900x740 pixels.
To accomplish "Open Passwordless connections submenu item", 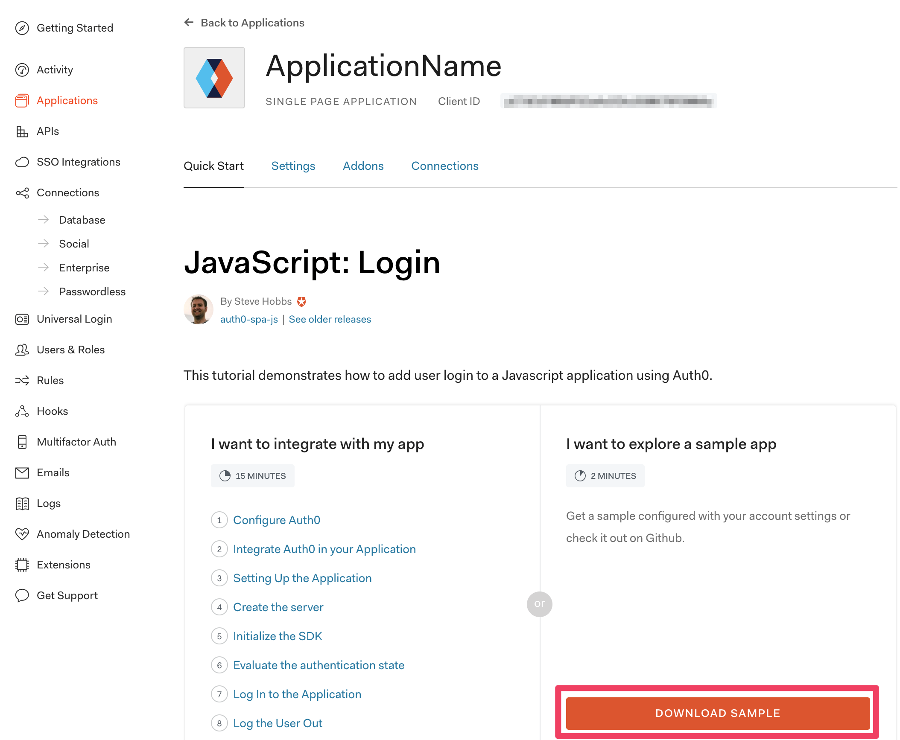I will [x=92, y=292].
